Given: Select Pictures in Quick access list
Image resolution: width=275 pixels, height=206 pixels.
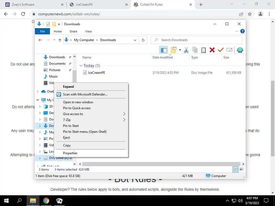Looking at the screenshot, I should pos(55,70).
